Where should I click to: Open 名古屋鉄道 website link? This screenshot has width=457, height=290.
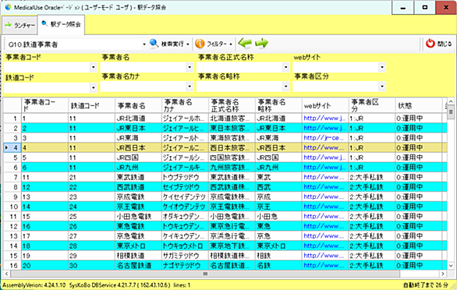tap(324, 266)
